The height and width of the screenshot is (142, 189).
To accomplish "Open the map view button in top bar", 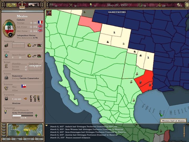I will tap(11, 5).
